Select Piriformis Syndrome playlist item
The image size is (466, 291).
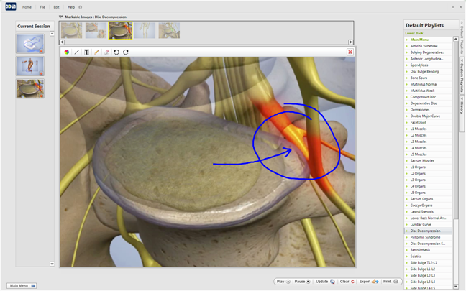[x=429, y=237]
